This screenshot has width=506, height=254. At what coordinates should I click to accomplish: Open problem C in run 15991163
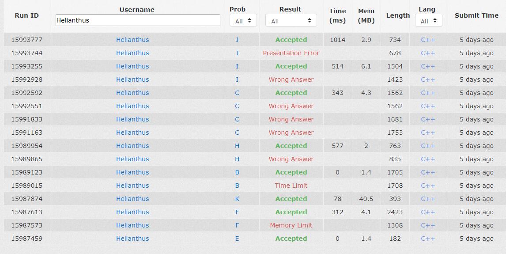(237, 133)
